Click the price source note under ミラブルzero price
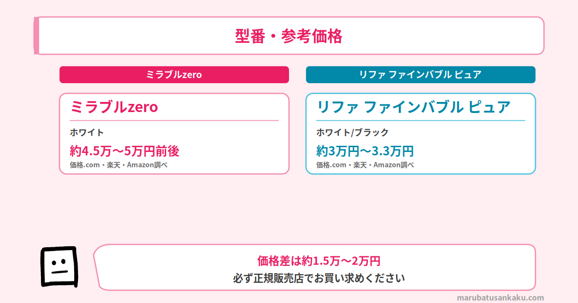 pos(118,165)
